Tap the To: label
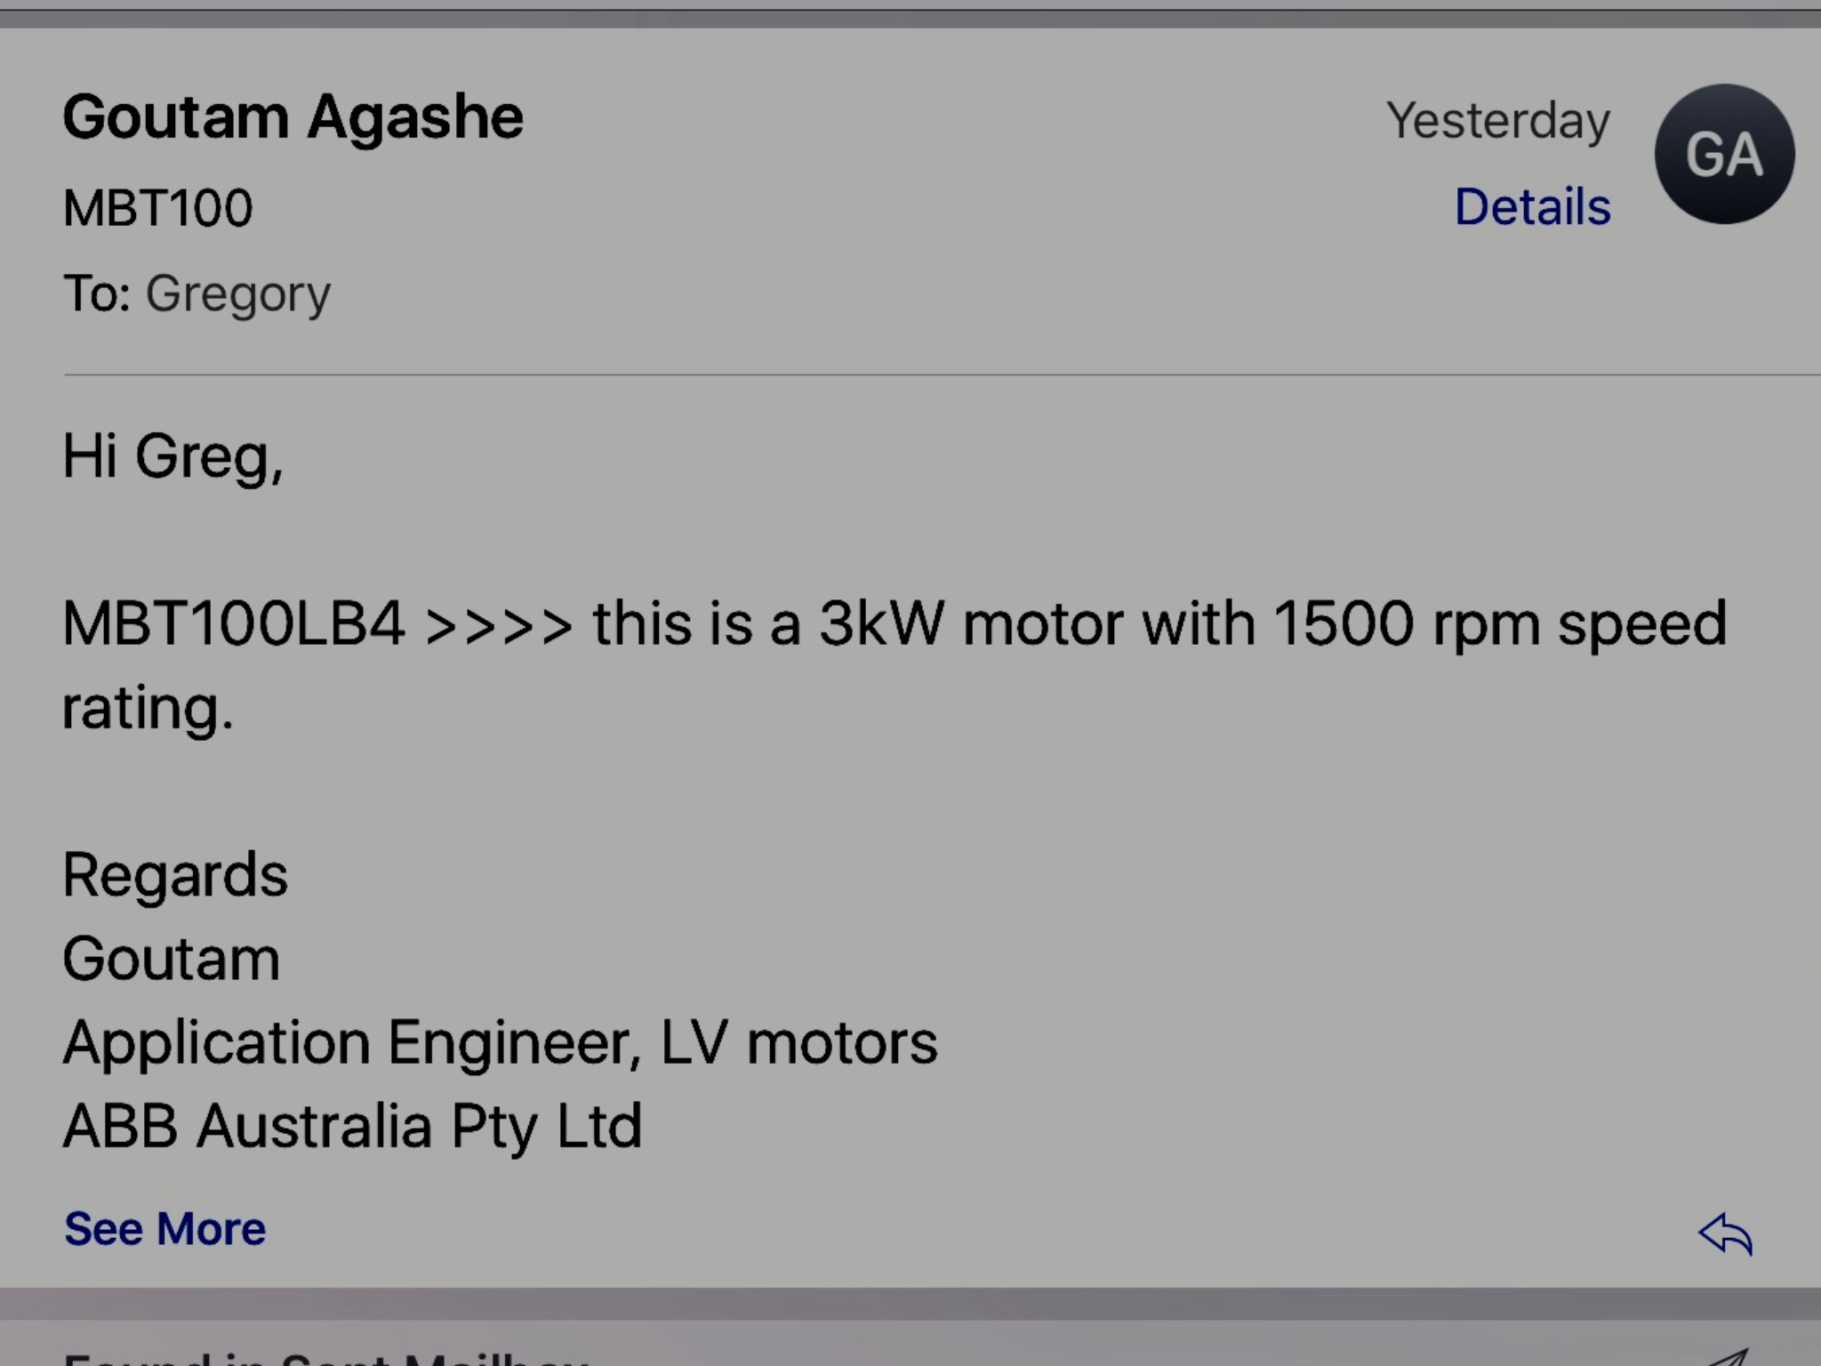 (97, 293)
